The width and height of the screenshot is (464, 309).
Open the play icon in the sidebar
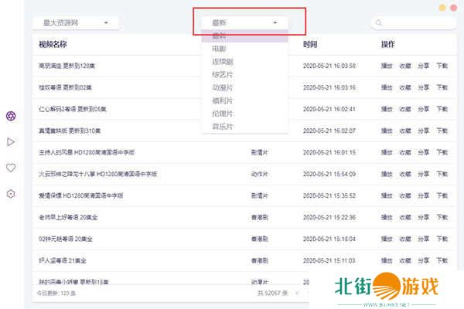[x=11, y=141]
